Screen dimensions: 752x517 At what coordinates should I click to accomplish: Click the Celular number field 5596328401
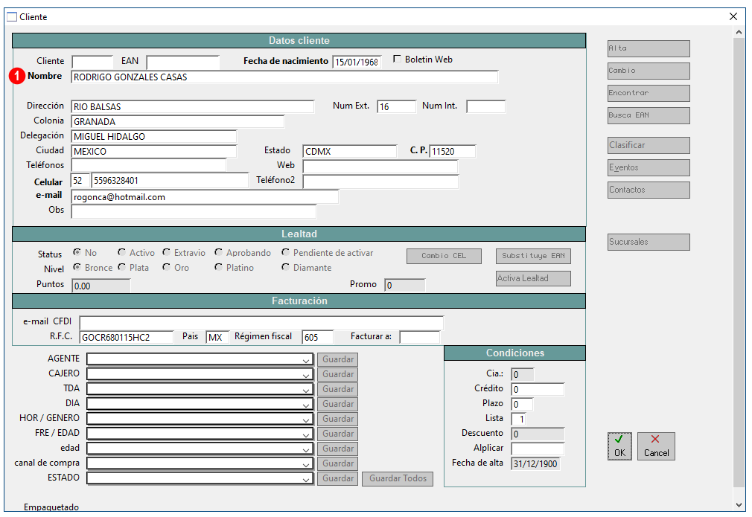170,181
